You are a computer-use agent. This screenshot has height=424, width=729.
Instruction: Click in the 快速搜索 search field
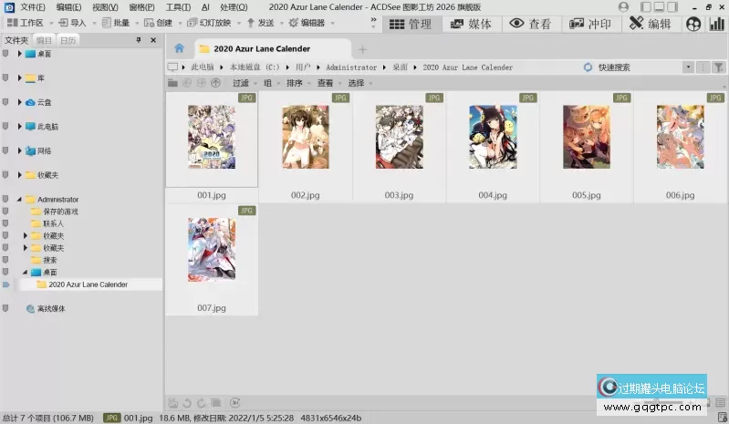640,67
